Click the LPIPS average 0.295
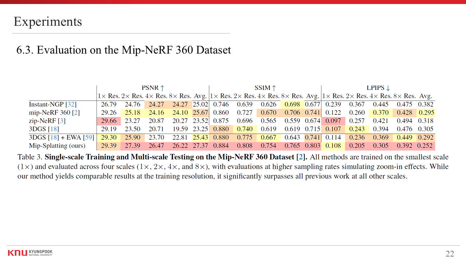466x262 pixels. click(x=426, y=113)
